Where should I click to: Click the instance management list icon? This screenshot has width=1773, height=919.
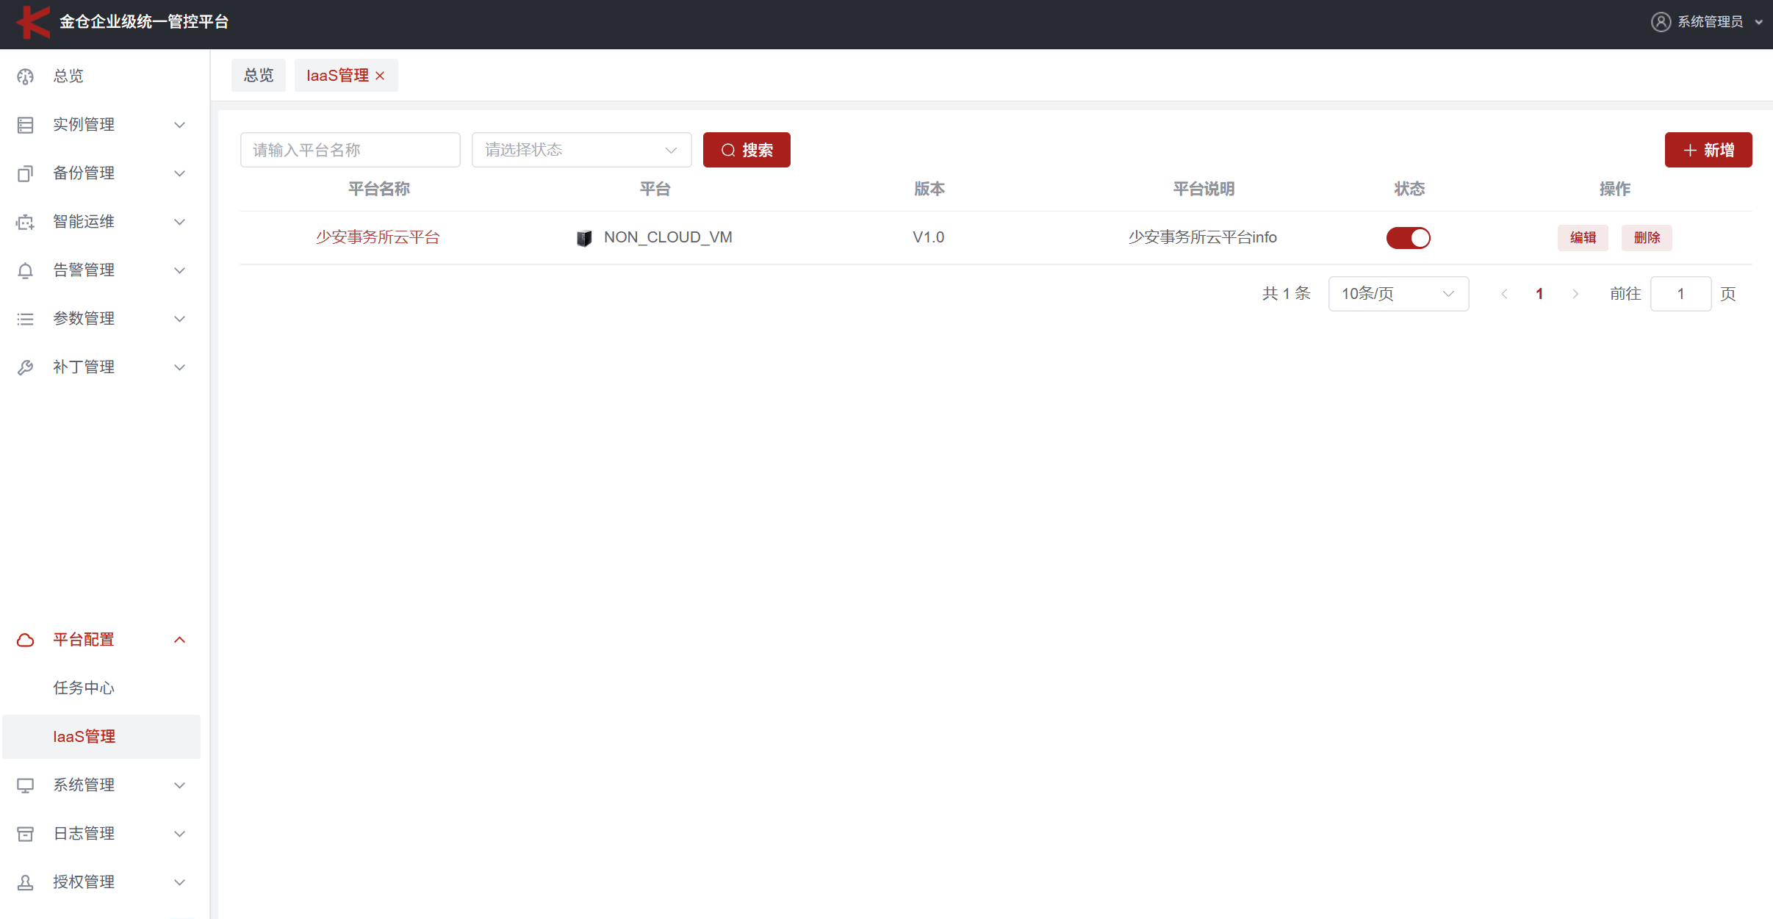[x=26, y=125]
